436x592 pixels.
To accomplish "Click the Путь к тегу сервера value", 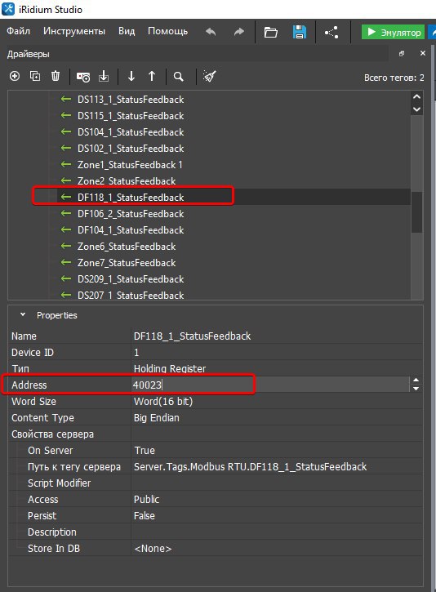I will 277,467.
